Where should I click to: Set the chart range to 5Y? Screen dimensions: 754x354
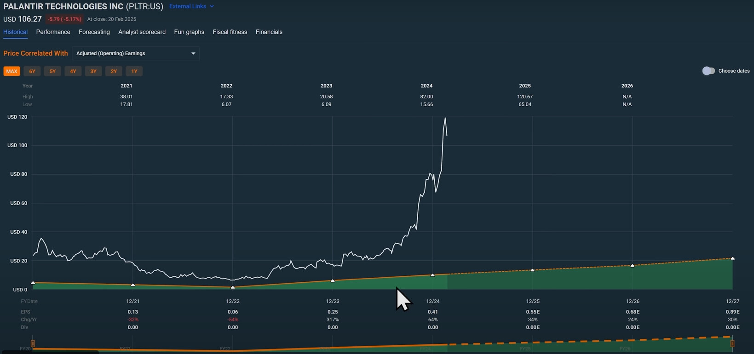point(52,71)
